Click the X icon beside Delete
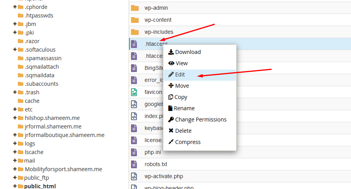 (171, 131)
